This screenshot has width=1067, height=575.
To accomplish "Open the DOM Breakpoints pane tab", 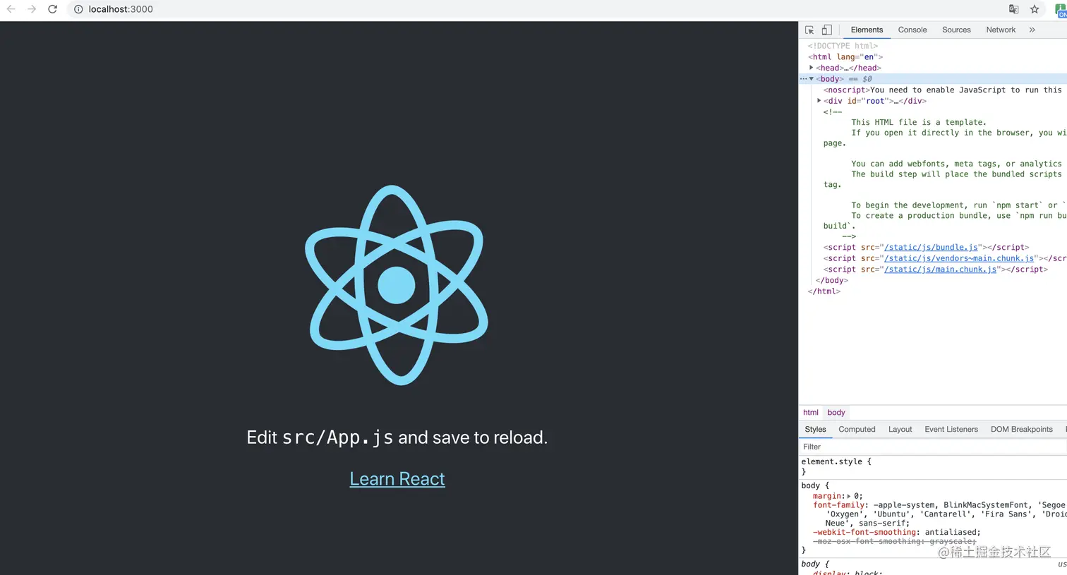I will [1021, 429].
